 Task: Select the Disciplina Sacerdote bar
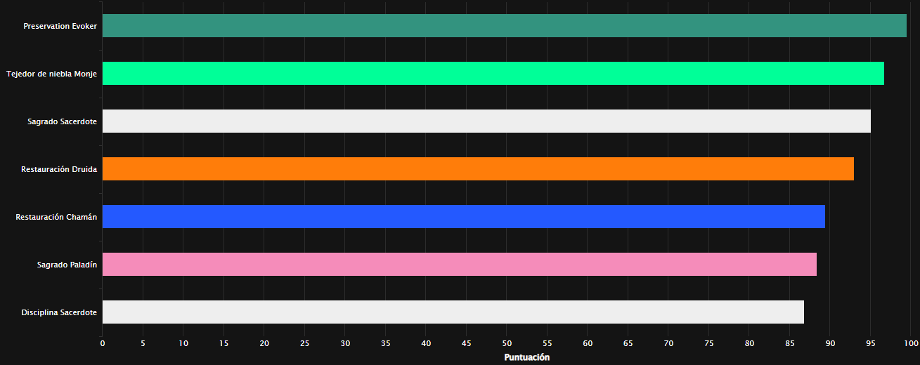pyautogui.click(x=453, y=312)
